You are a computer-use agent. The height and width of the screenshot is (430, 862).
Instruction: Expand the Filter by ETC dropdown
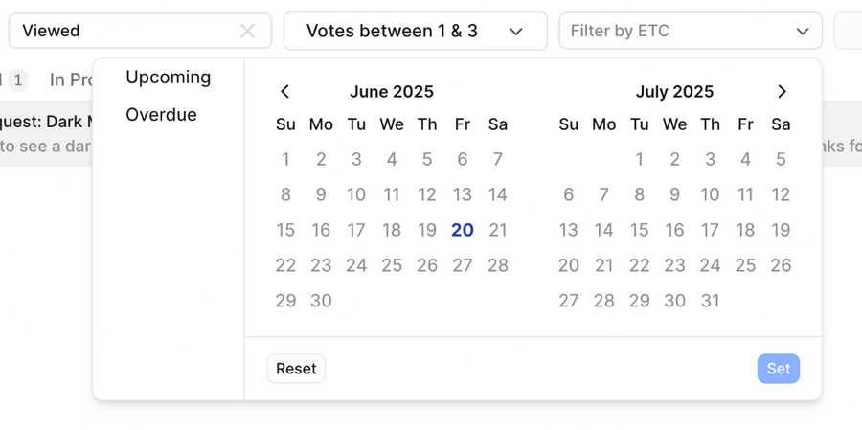(690, 32)
